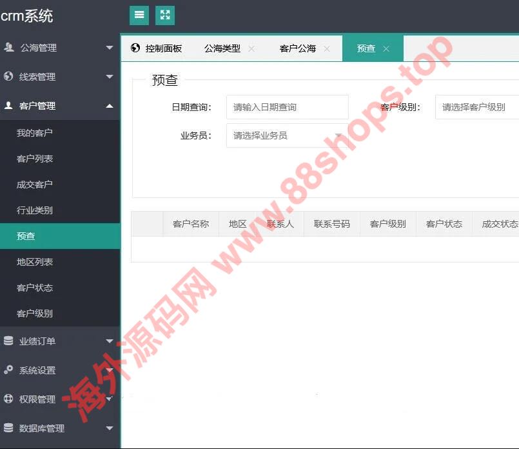Open the 业务员 dropdown selector
Screen dimensions: 519x449
[287, 135]
